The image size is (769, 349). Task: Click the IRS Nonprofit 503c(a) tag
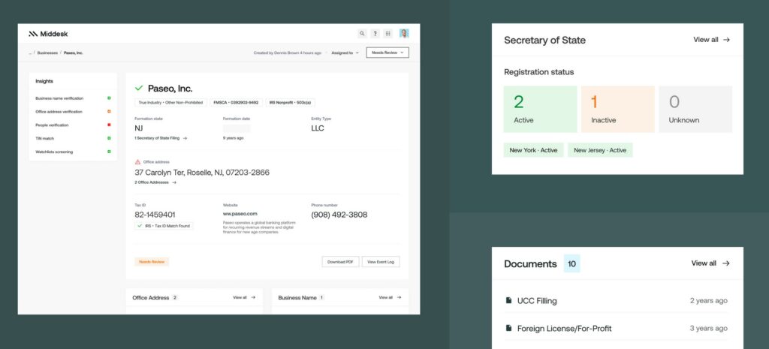coord(291,102)
